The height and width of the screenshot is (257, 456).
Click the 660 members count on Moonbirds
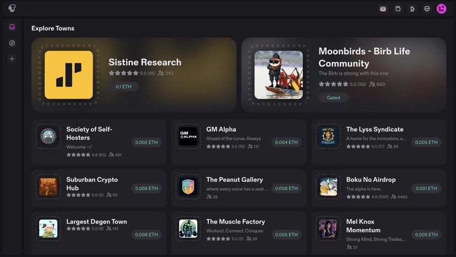click(x=377, y=84)
